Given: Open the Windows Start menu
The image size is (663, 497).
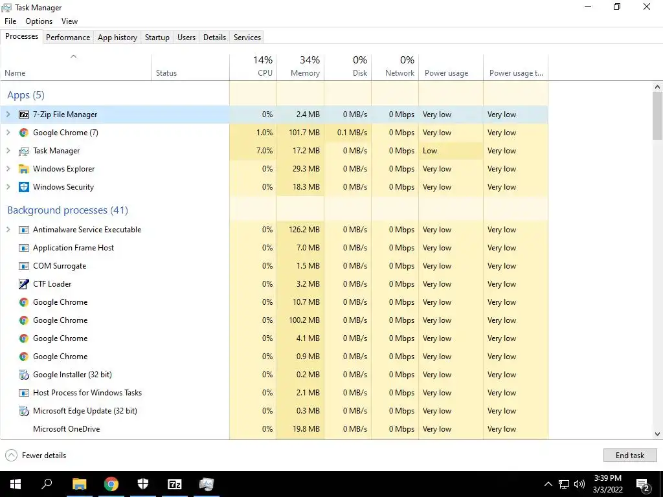Looking at the screenshot, I should coord(16,484).
